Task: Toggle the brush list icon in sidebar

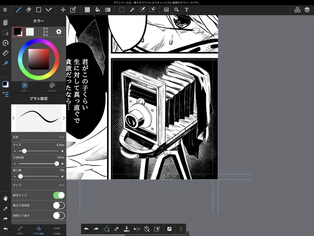Action: [x=6, y=94]
